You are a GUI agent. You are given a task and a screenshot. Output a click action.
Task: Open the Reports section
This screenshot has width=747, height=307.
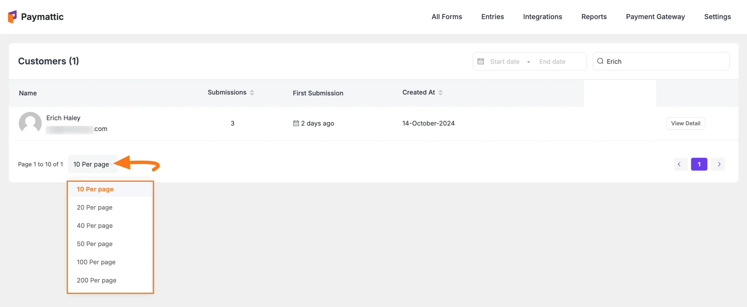click(594, 17)
